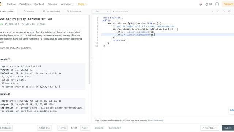This screenshot has height=132, width=234.
Task: Go to Discuss in top navigation
Action: (x=52, y=4)
